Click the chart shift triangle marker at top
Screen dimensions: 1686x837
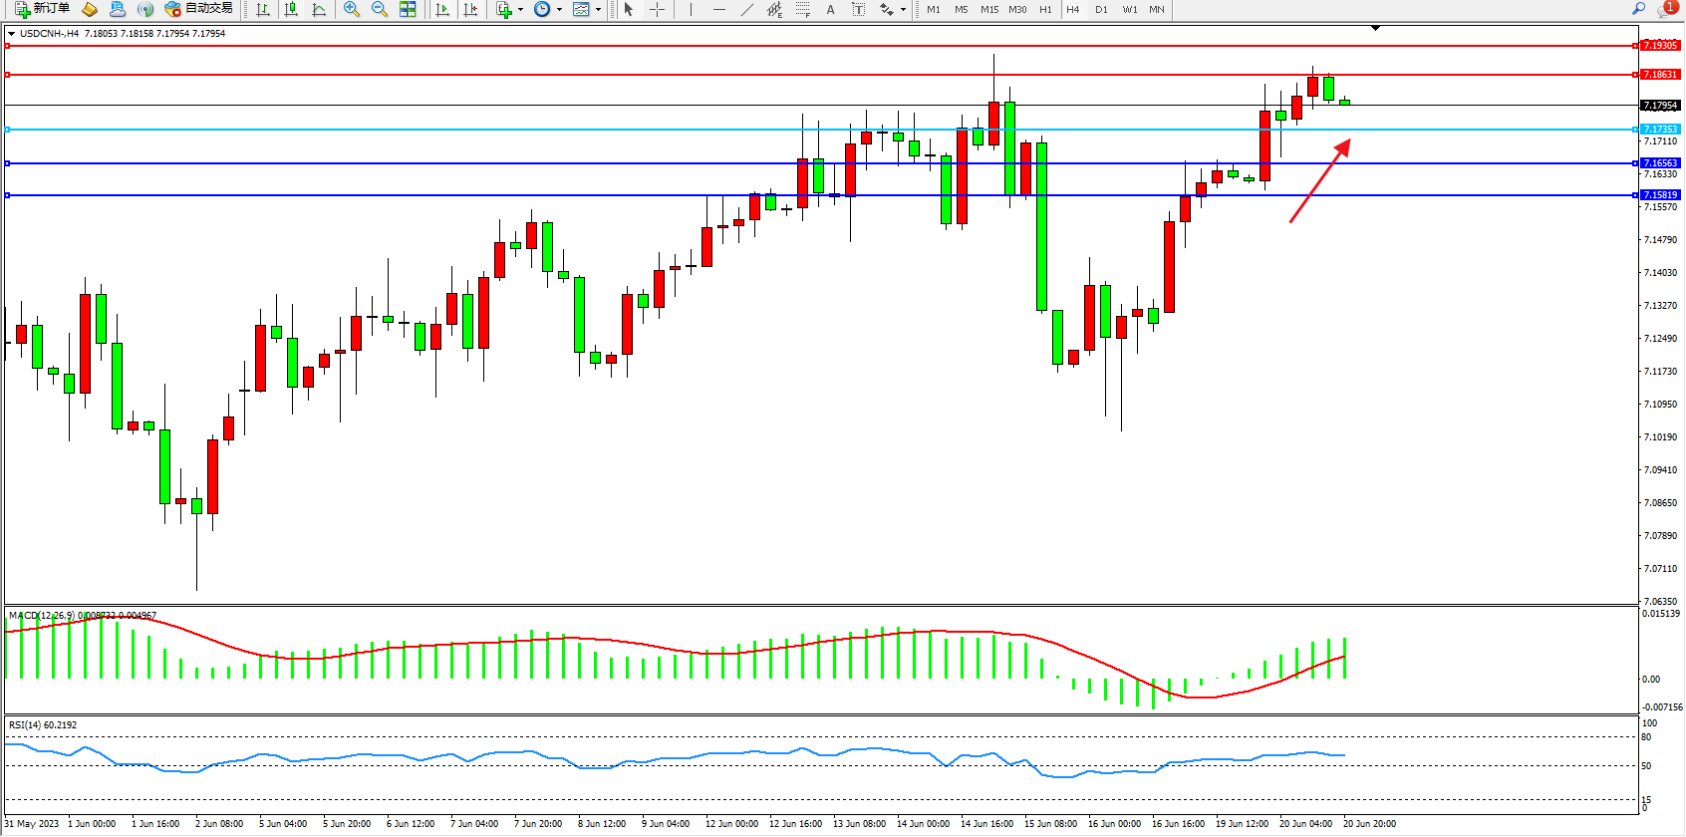pos(1375,29)
